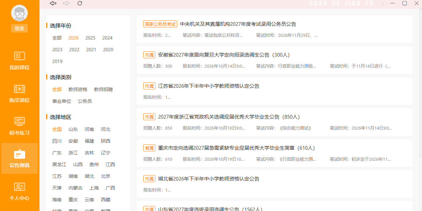Select region 北京
Screen dimensions: 422x211
point(105,176)
